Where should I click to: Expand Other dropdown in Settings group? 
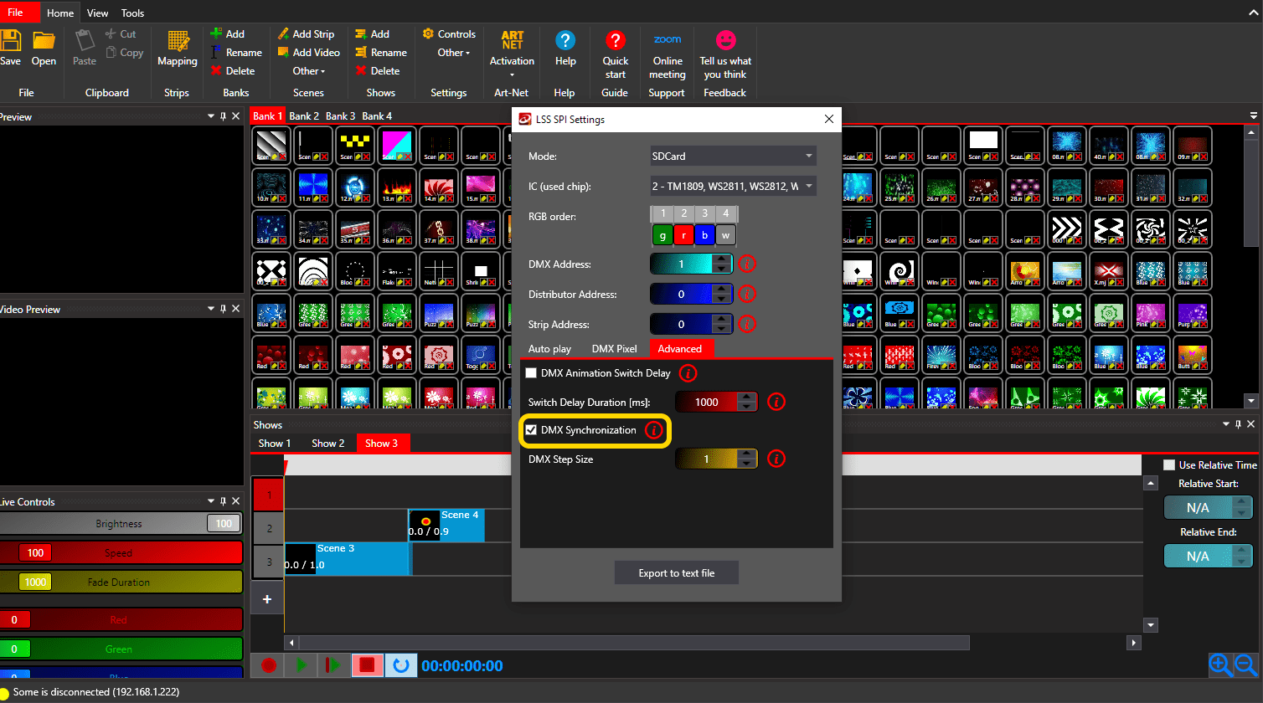454,53
